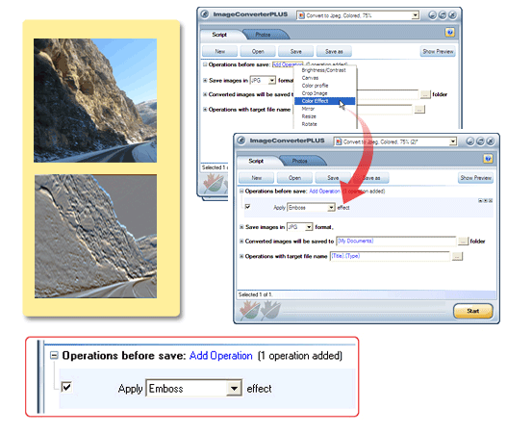The image size is (507, 434).
Task: Click the Add Operation link in the enlarged panel
Action: coord(221,356)
